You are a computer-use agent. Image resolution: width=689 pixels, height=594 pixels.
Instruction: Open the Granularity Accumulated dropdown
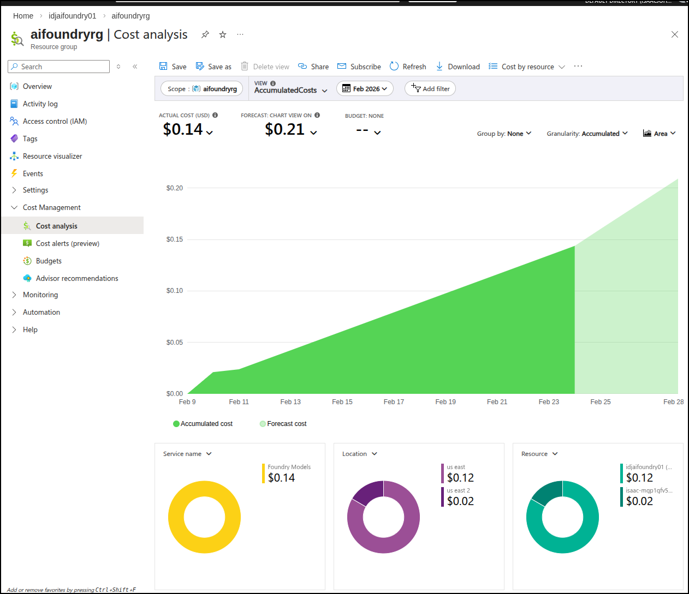coord(587,134)
